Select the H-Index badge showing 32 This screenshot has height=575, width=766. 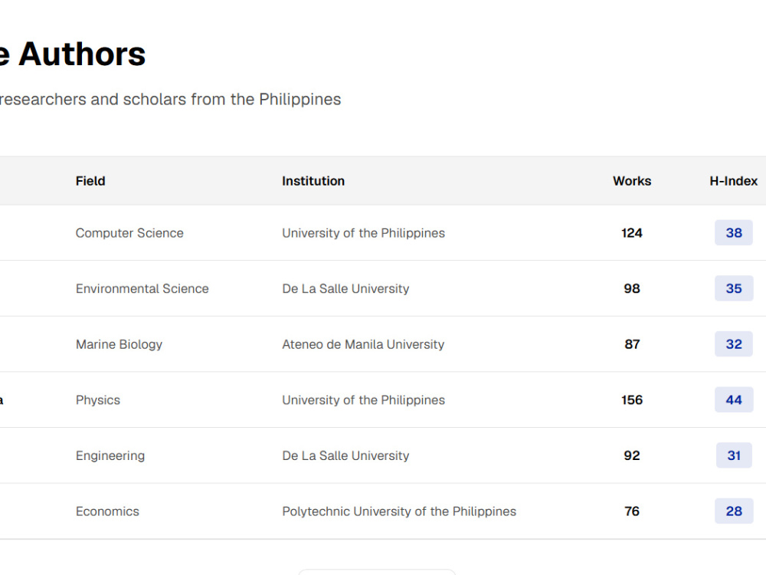[x=734, y=344]
